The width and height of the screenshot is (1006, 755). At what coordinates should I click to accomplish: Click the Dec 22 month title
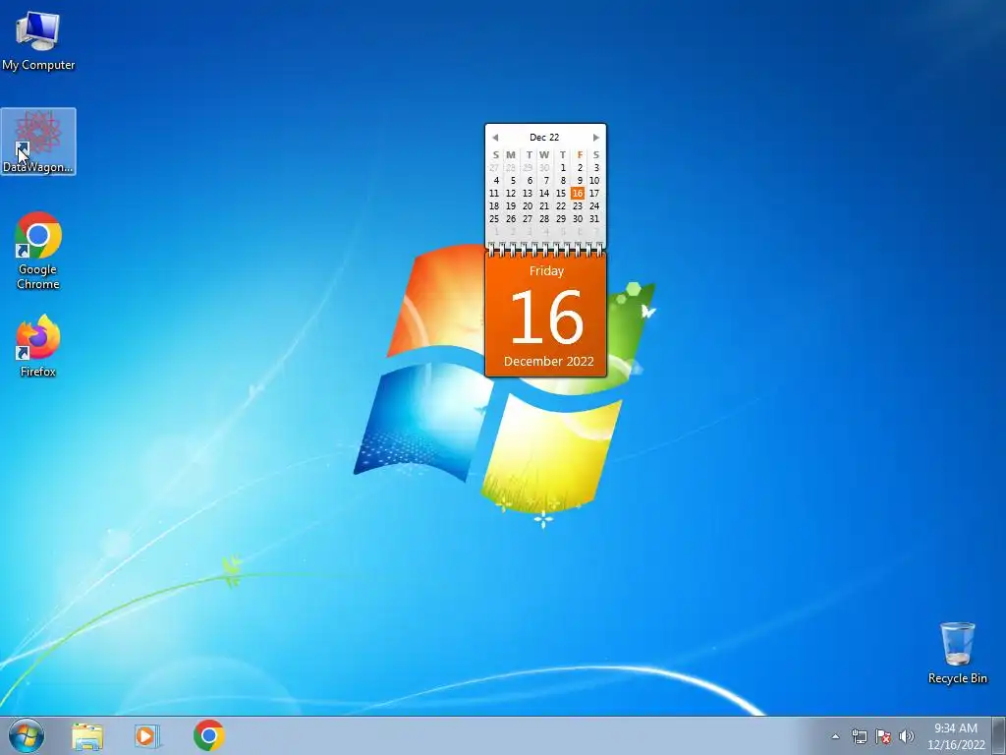point(544,138)
